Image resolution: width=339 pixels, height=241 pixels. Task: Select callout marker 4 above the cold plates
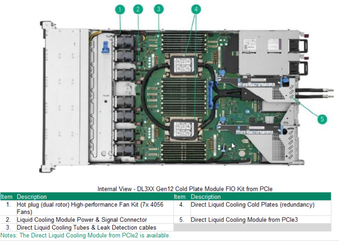coord(197,9)
